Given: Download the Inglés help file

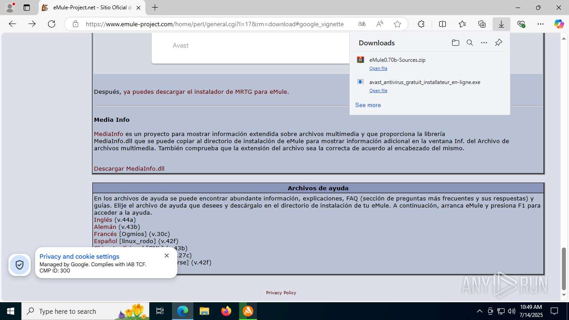Looking at the screenshot, I should pos(103,220).
